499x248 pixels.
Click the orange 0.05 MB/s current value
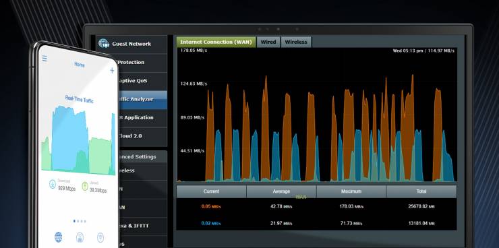tap(211, 207)
